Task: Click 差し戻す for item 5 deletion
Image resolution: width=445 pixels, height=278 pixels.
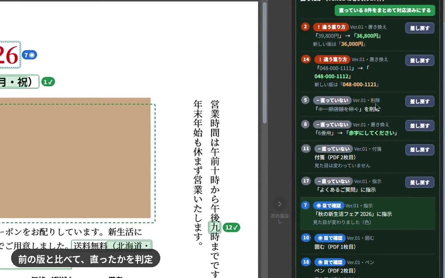Action: 420,101
